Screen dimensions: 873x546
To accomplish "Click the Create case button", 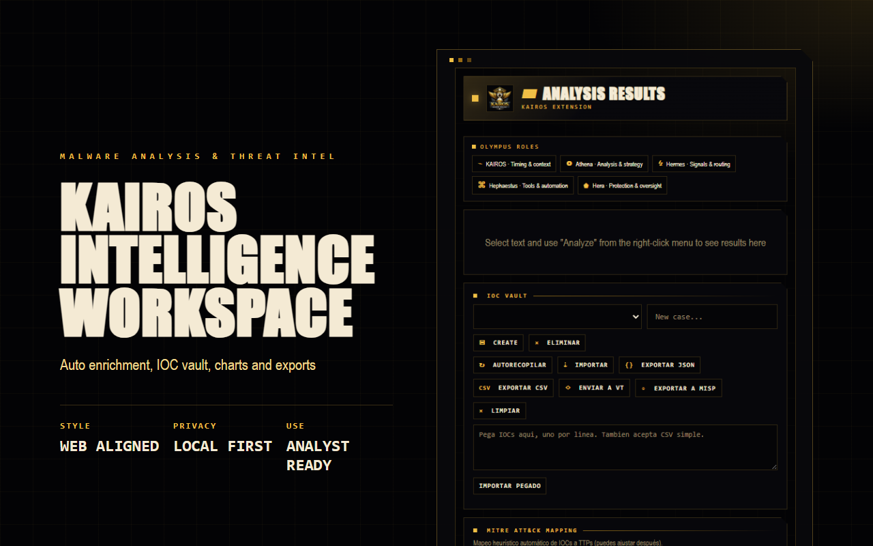I will point(499,343).
